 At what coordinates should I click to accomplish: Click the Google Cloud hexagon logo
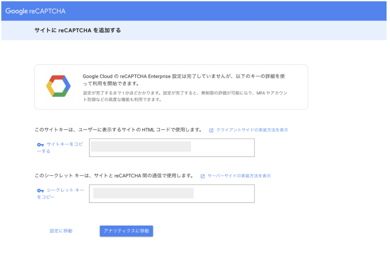[x=58, y=86]
